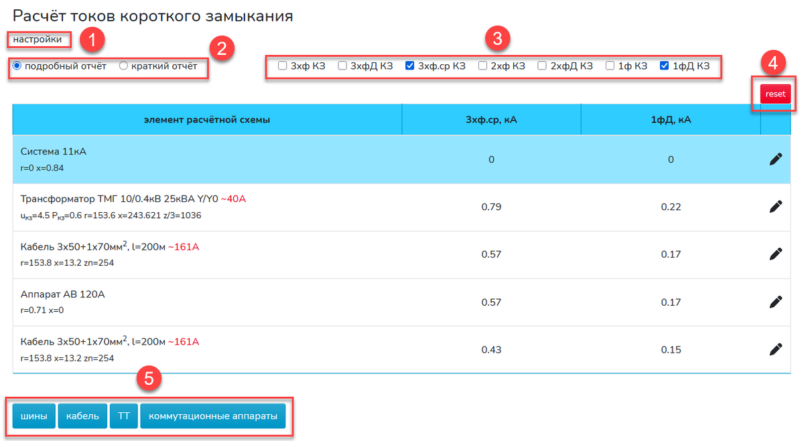The width and height of the screenshot is (804, 441).
Task: Add a коммутационные аппараты element
Action: pyautogui.click(x=213, y=415)
